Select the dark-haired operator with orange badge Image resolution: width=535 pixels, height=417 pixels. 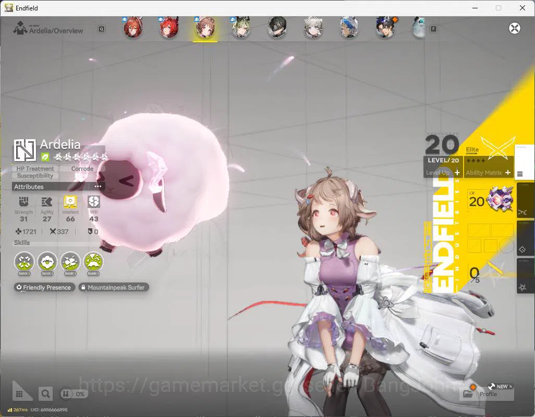pyautogui.click(x=386, y=28)
